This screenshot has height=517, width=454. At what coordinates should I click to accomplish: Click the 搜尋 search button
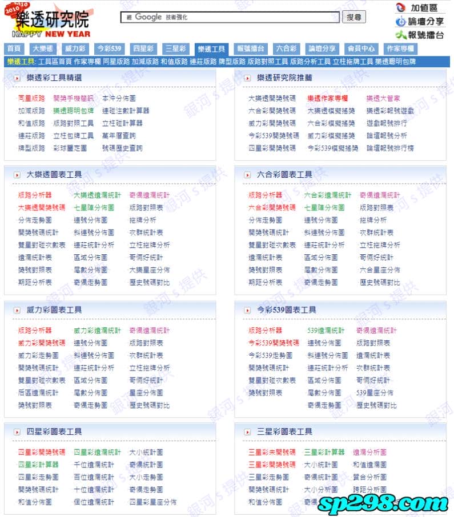coord(354,17)
